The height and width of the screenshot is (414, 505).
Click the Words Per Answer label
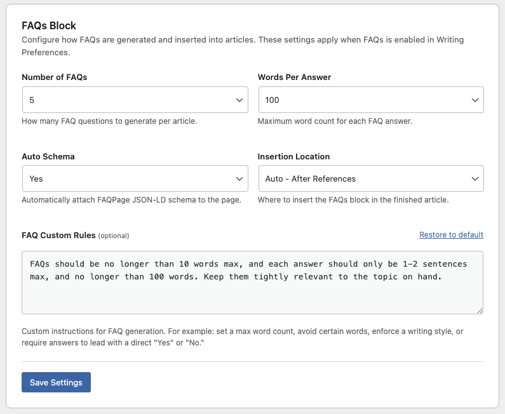coord(294,77)
